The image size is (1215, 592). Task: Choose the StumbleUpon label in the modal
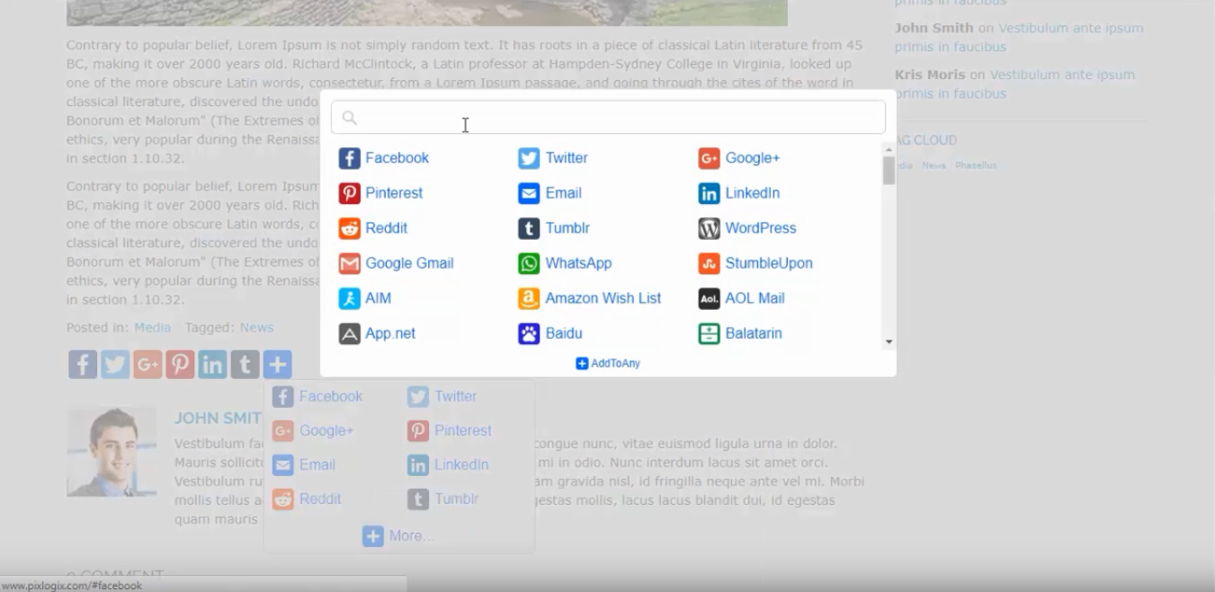tap(769, 263)
